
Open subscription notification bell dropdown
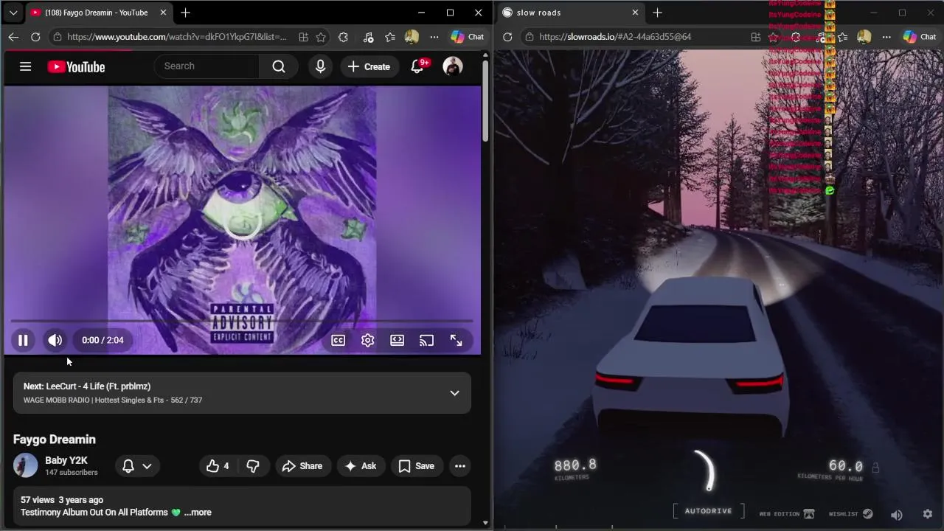click(x=136, y=466)
